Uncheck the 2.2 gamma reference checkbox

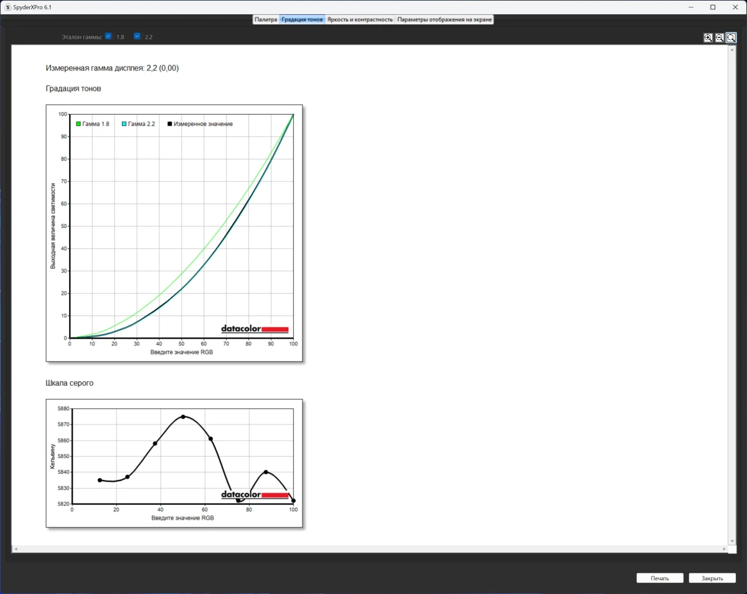[137, 36]
